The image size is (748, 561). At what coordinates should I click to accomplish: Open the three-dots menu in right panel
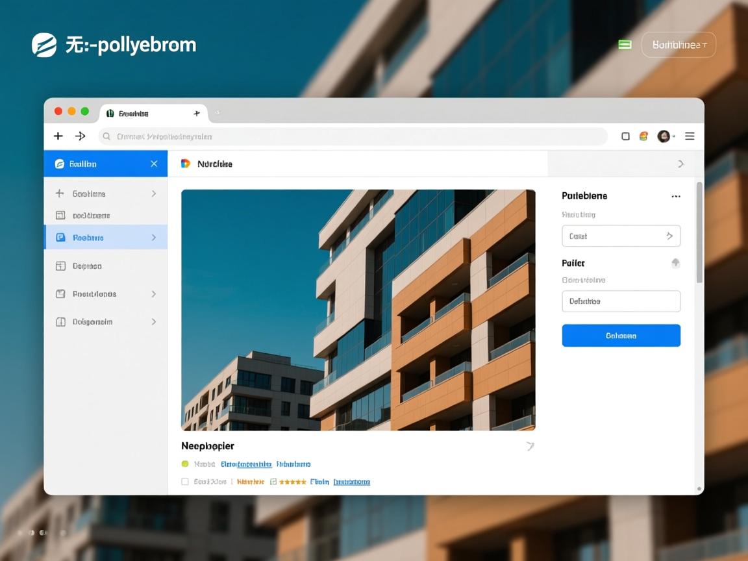click(x=675, y=196)
